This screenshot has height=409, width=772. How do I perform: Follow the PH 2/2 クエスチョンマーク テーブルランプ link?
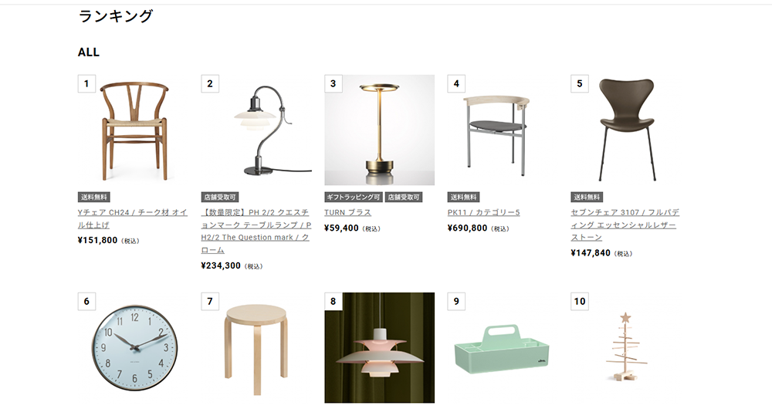click(256, 232)
